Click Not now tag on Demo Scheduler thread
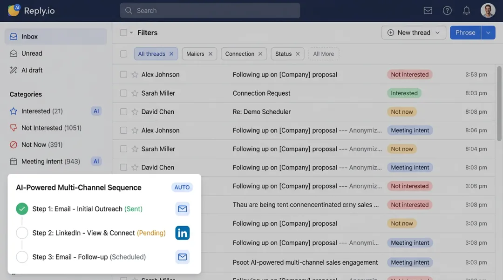Viewport: 503px width, 280px height. (401, 112)
